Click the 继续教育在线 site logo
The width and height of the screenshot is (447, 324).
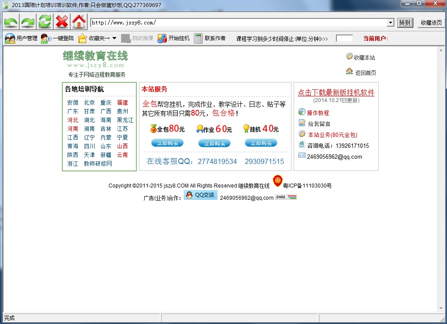point(95,59)
